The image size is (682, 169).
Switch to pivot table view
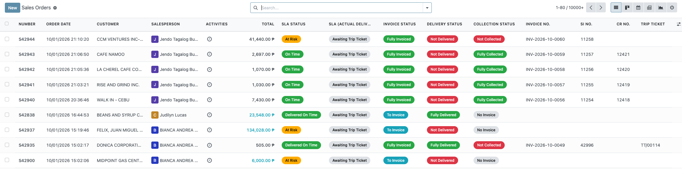[649, 8]
